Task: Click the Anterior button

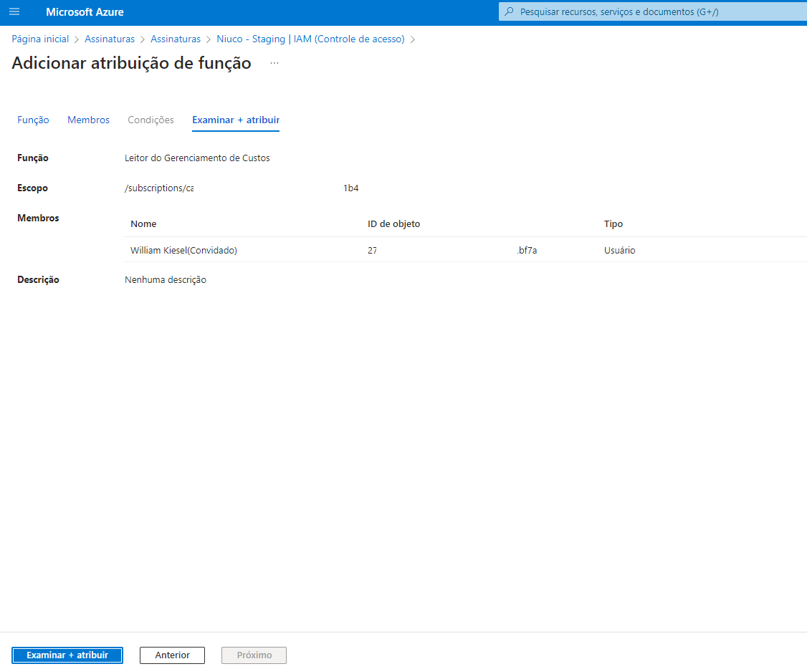Action: point(173,655)
